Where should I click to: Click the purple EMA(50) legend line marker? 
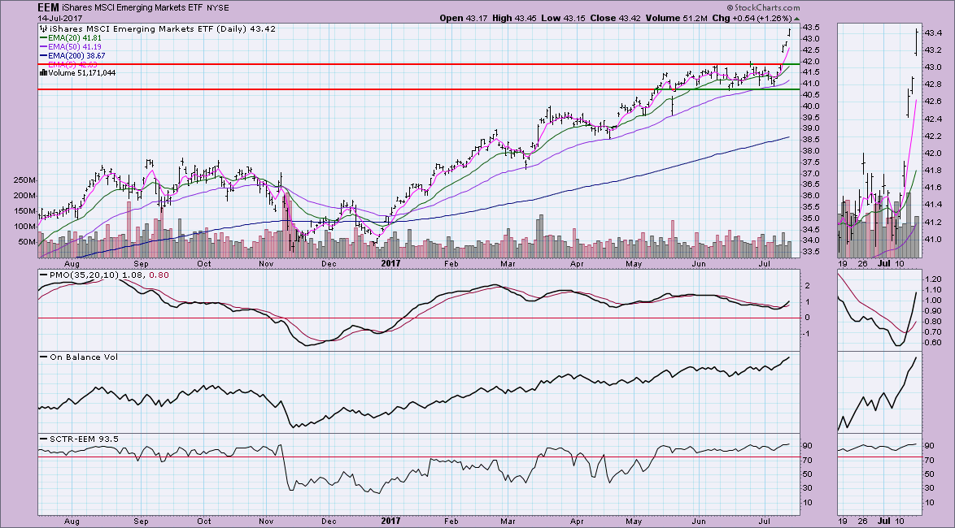[43, 45]
